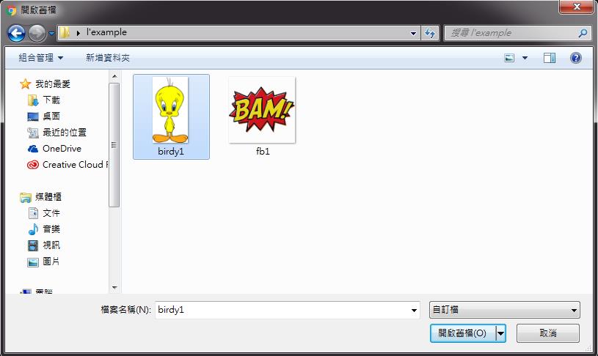Click the fb1 file name label
Viewport: 598px width, 356px height.
pos(263,152)
